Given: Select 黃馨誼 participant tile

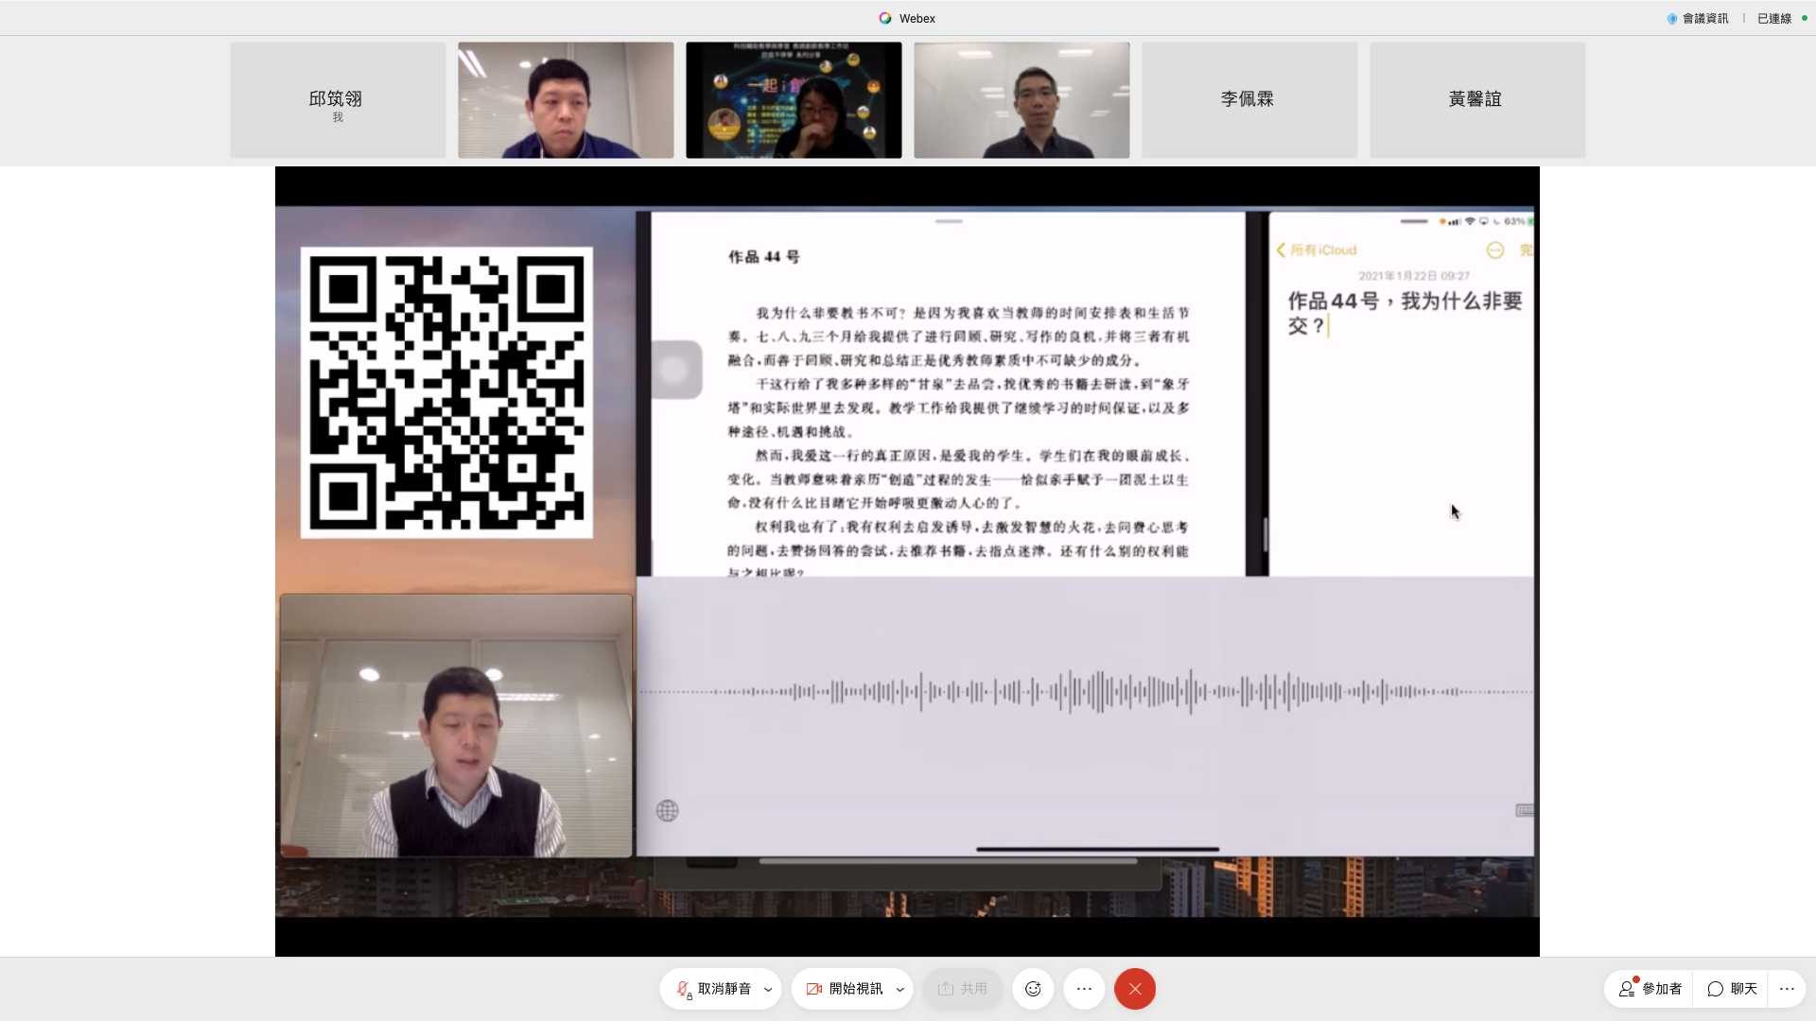Looking at the screenshot, I should (1476, 100).
